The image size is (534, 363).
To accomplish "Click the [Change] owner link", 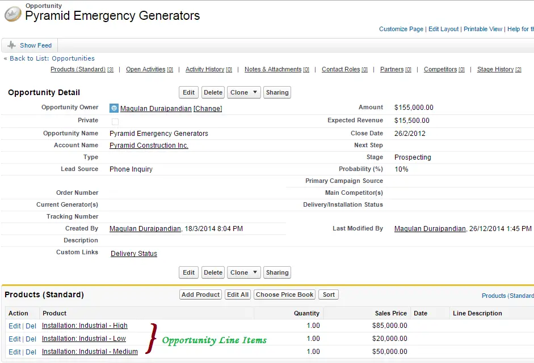I will [x=208, y=108].
